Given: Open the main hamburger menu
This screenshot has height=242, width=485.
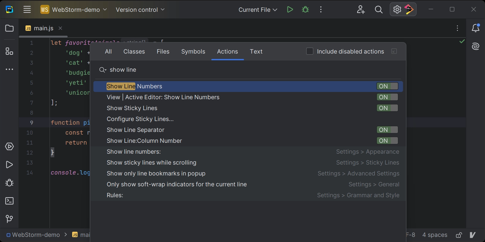Looking at the screenshot, I should pos(27,9).
